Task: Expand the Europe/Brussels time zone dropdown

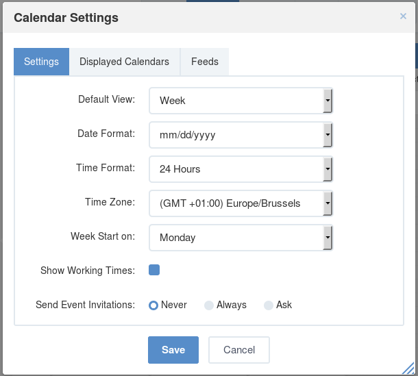Action: coord(241,203)
